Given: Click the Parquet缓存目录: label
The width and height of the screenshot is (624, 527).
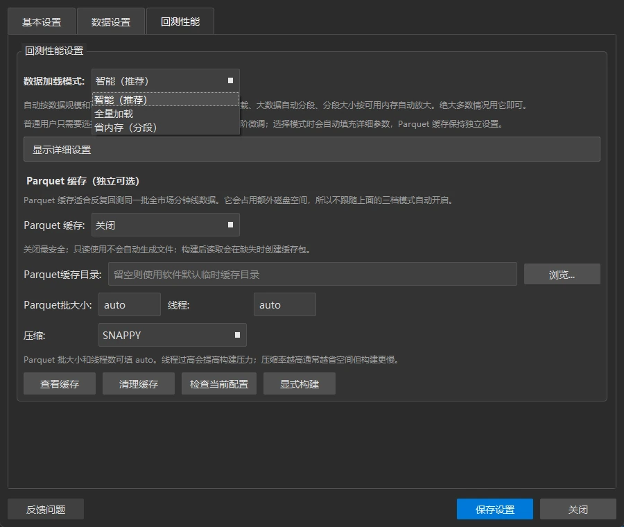Looking at the screenshot, I should click(x=62, y=275).
